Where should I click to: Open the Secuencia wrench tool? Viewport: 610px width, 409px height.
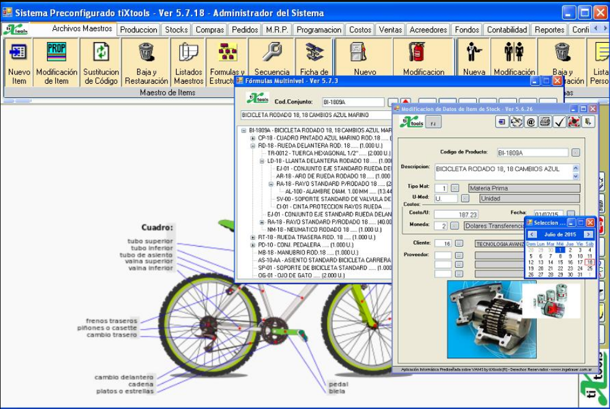click(272, 58)
